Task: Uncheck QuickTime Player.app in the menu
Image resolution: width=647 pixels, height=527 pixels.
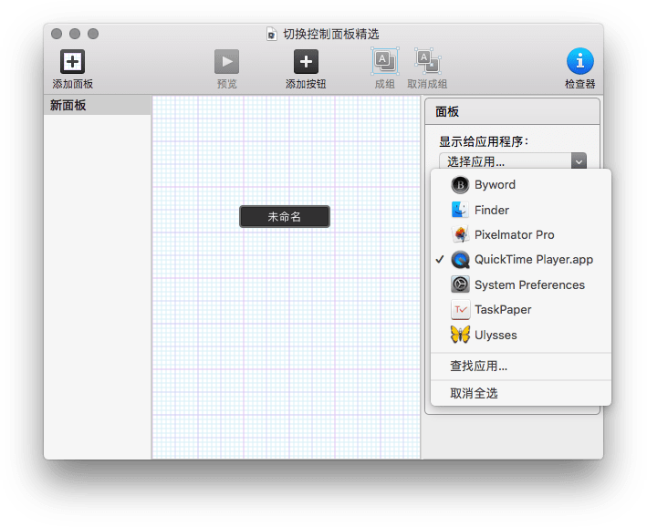Action: tap(533, 260)
